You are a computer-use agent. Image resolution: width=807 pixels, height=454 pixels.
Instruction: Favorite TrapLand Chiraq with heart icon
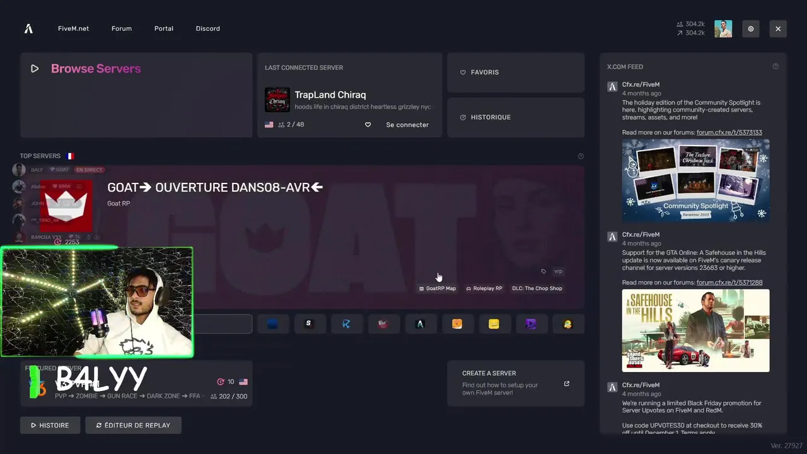368,125
